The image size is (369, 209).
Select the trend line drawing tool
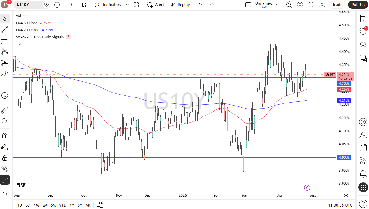tap(5, 29)
